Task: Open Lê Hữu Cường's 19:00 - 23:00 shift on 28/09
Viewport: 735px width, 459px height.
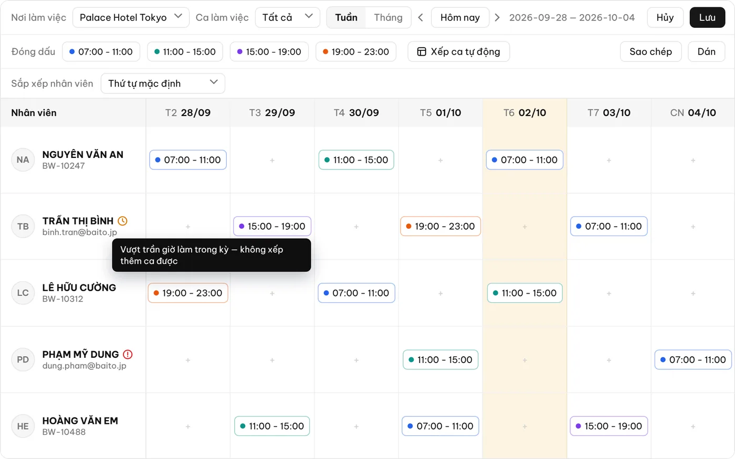Action: tap(188, 293)
